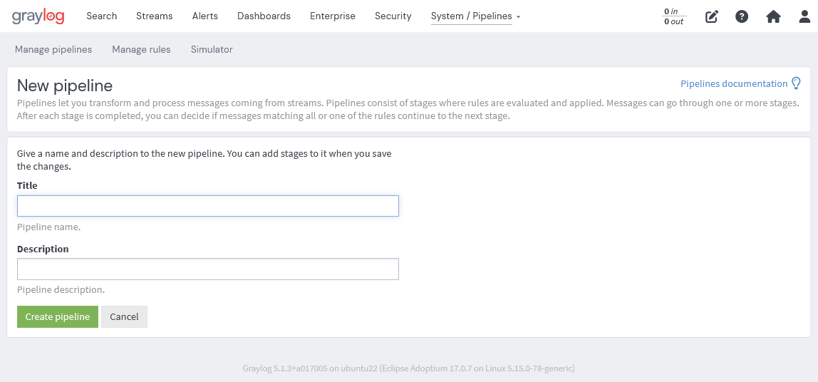Select the Security menu item

click(393, 16)
